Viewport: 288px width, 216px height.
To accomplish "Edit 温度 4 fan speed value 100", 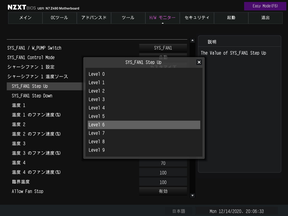I will pos(163,173).
